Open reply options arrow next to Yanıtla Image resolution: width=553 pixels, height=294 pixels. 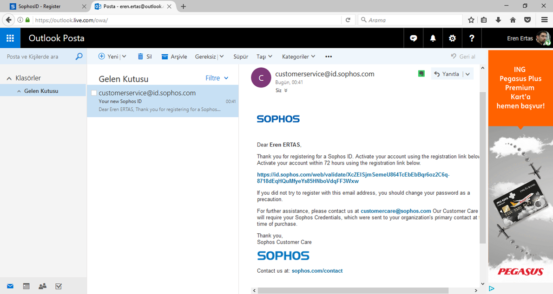467,74
